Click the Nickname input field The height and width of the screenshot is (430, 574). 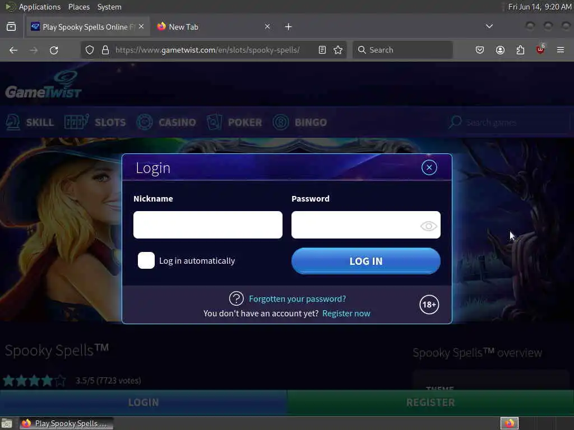tap(207, 225)
